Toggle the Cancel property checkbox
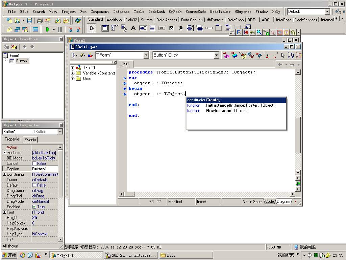The width and height of the screenshot is (346, 260). (x=34, y=164)
